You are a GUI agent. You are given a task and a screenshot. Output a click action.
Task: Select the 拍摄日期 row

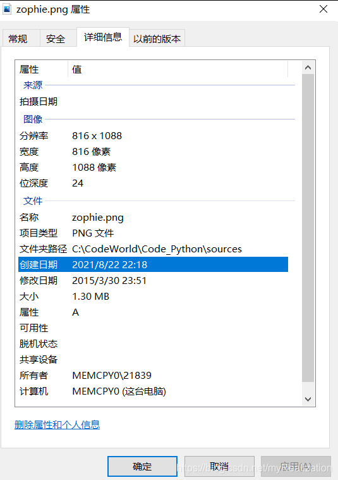154,101
